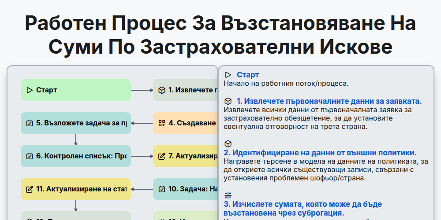Click cube icon beside heading 1 in panel
This screenshot has width=441, height=220.
[228, 101]
